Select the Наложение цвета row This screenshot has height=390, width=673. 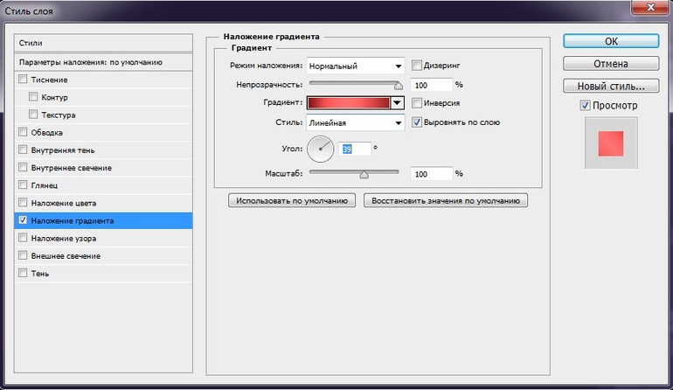103,203
